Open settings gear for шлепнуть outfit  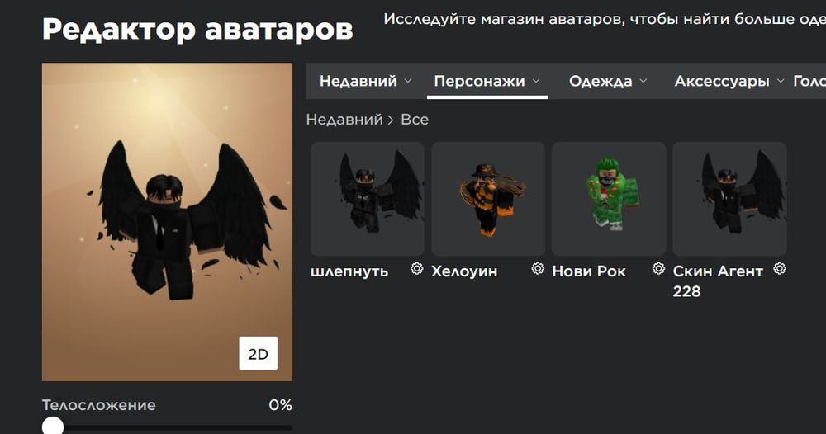[x=416, y=269]
